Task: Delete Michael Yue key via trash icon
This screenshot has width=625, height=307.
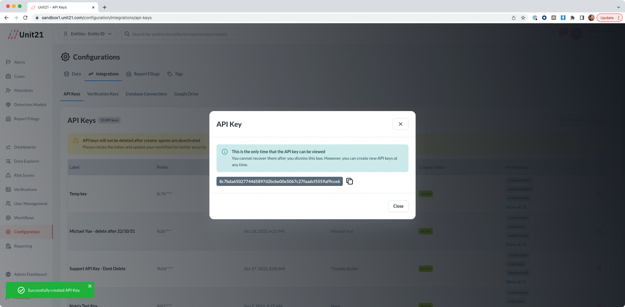Action: pyautogui.click(x=599, y=231)
